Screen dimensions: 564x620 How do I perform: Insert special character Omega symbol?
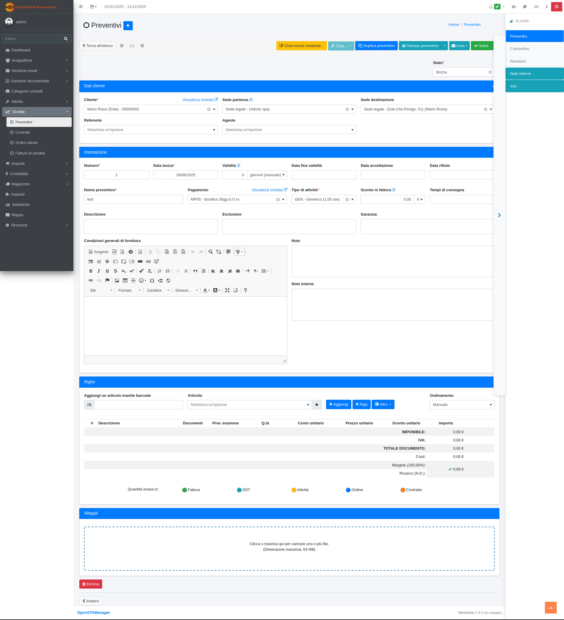click(152, 280)
